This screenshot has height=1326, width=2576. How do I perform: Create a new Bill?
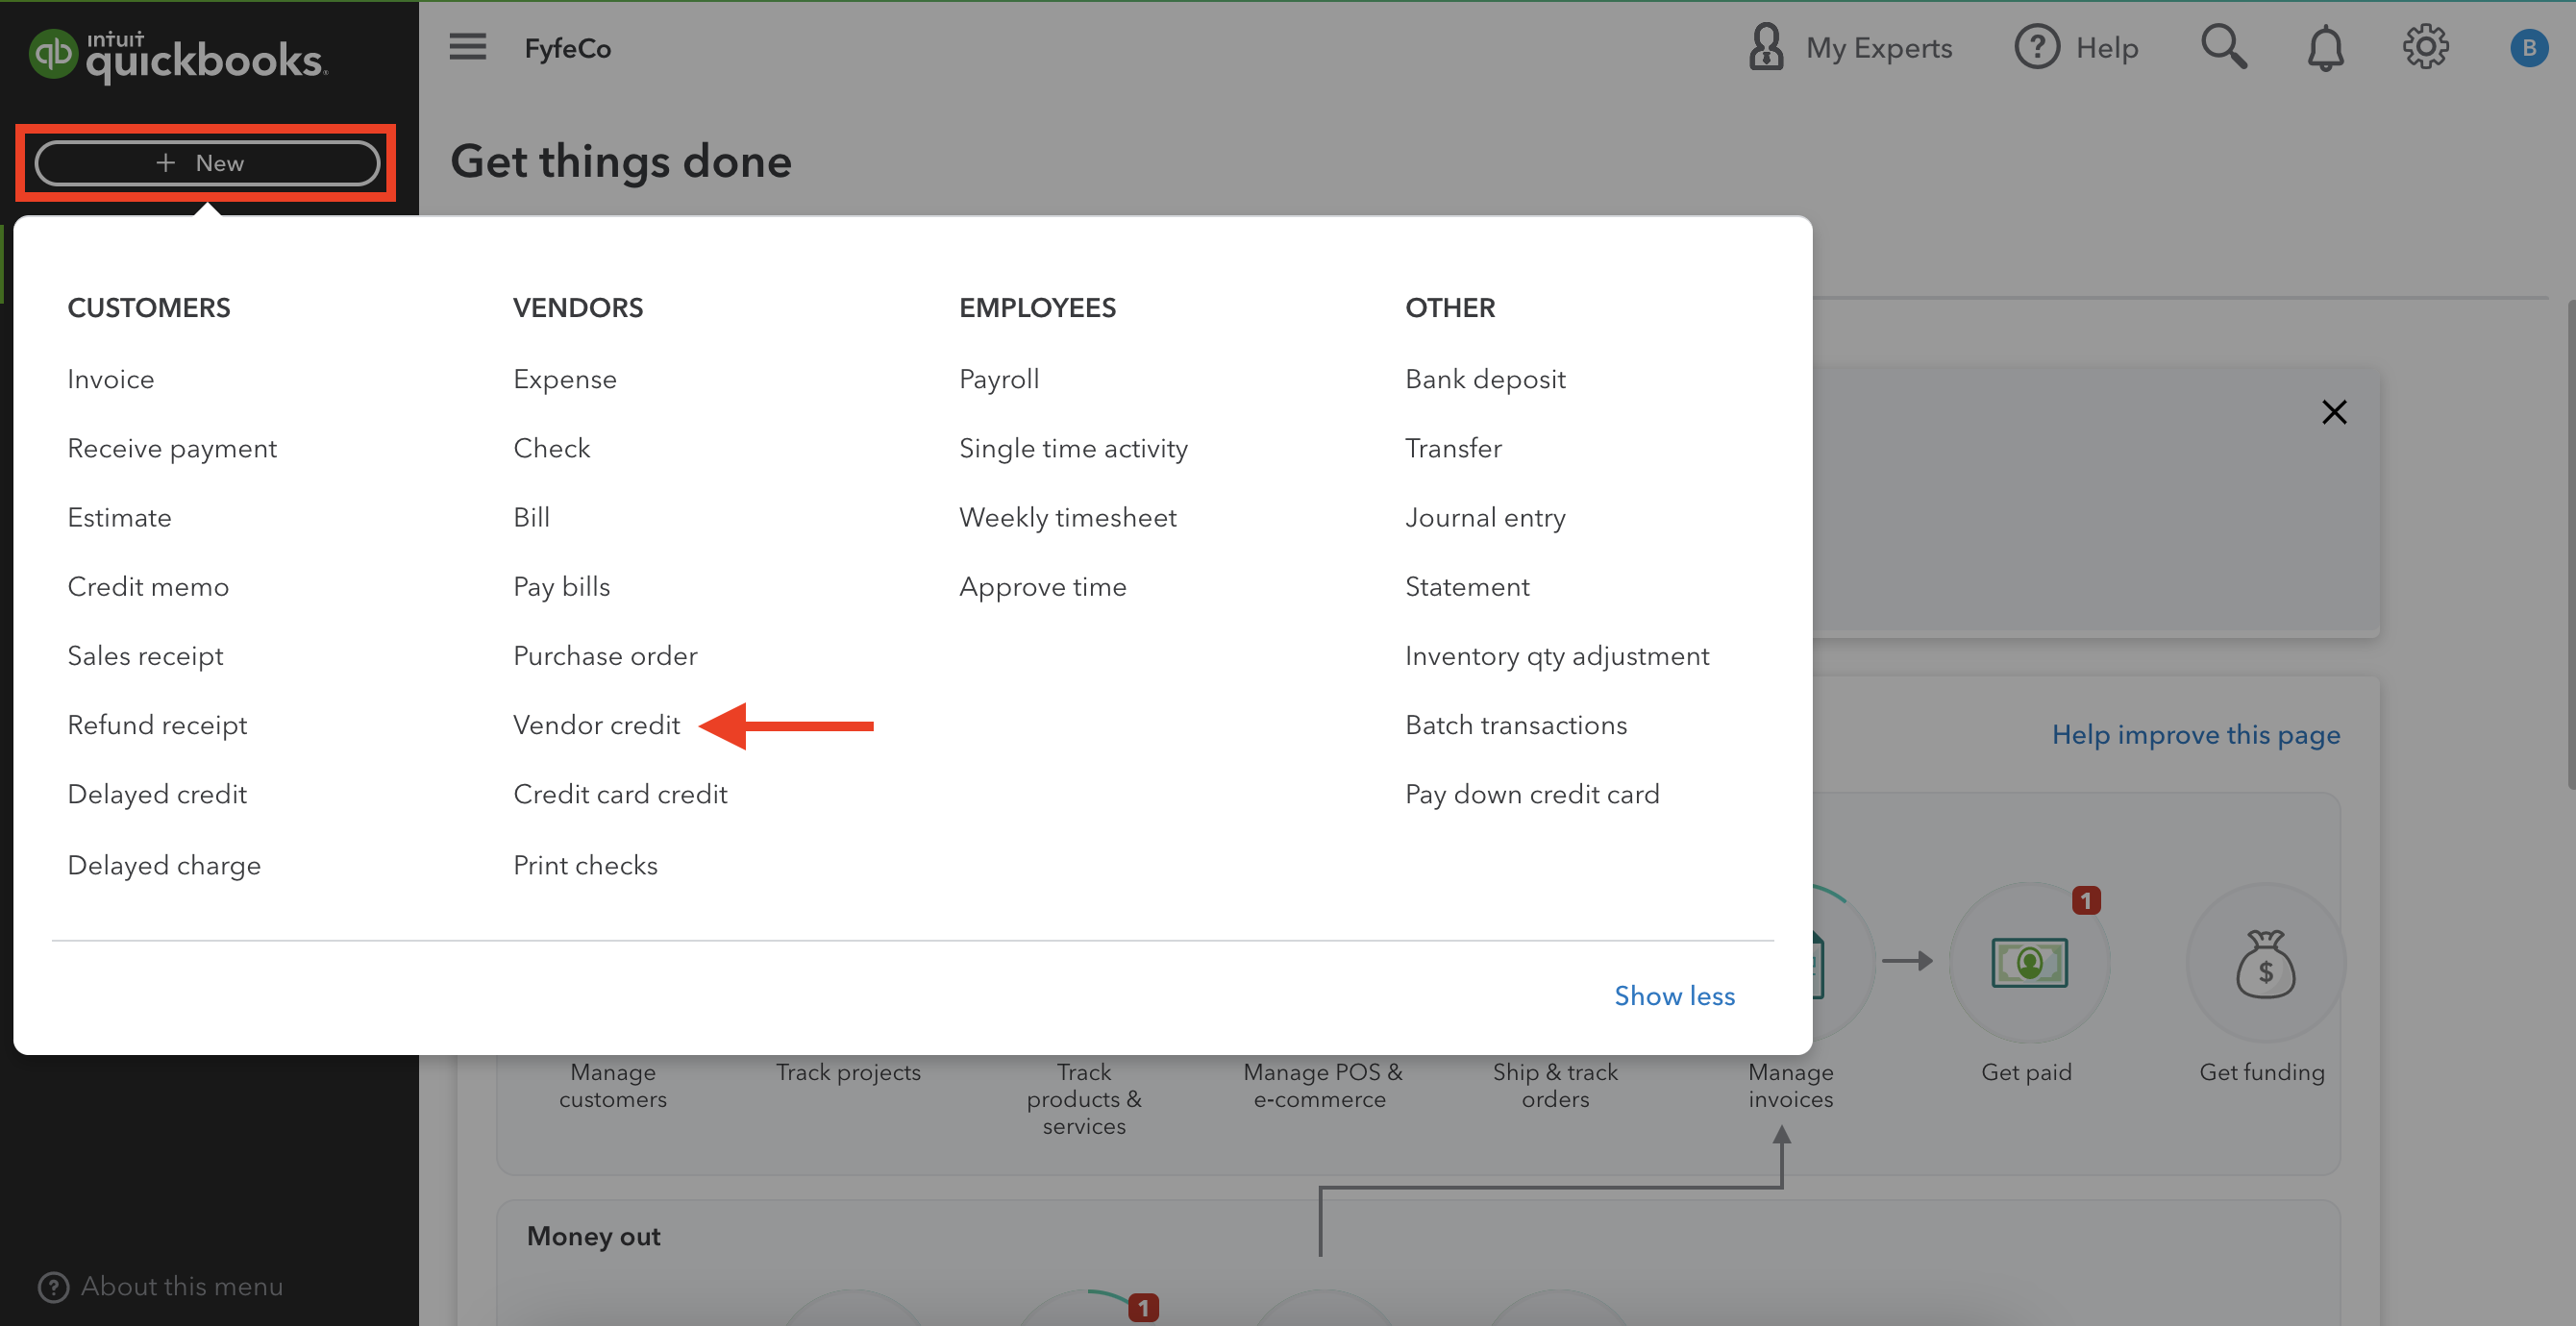[x=531, y=517]
